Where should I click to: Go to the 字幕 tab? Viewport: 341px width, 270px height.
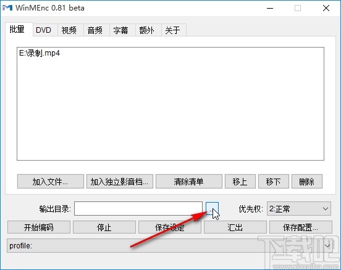[x=122, y=30]
